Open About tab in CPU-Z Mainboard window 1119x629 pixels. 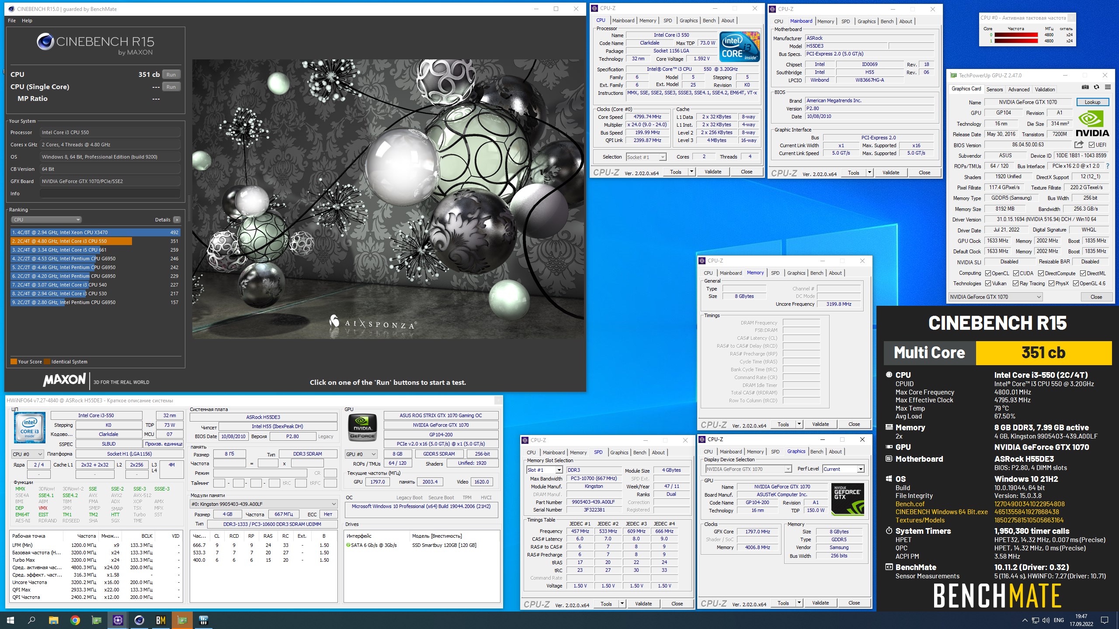click(x=906, y=21)
